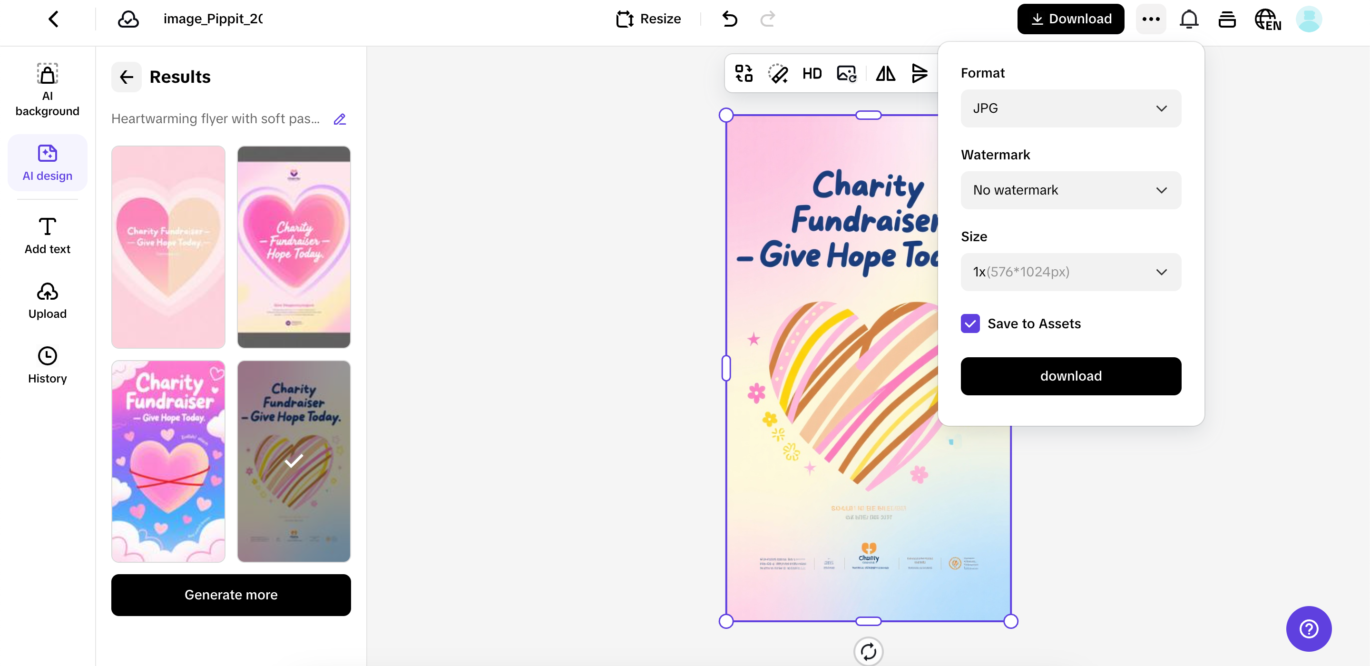Screen dimensions: 1370x666
Task: Click the edit prompt pencil icon
Action: (340, 119)
